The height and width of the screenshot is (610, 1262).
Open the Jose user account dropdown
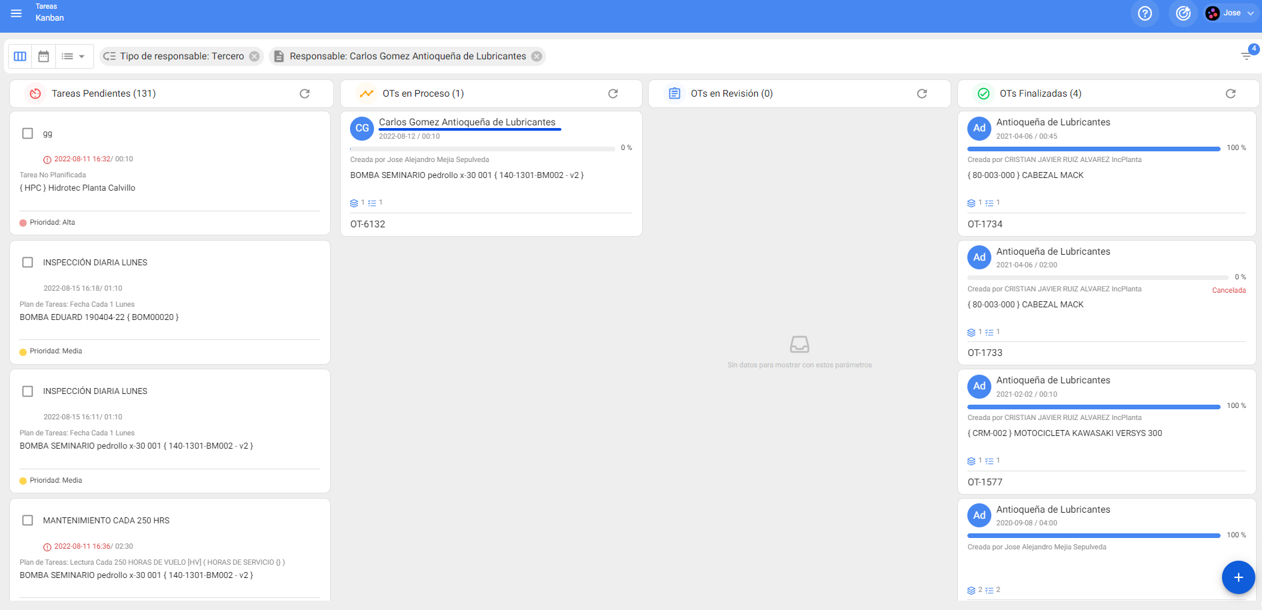[1231, 13]
